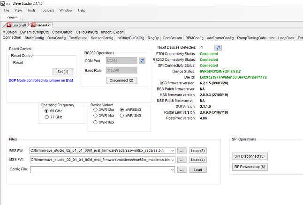Browse for the BSS FW file
Screen dimensions: 303x205
pos(182,151)
